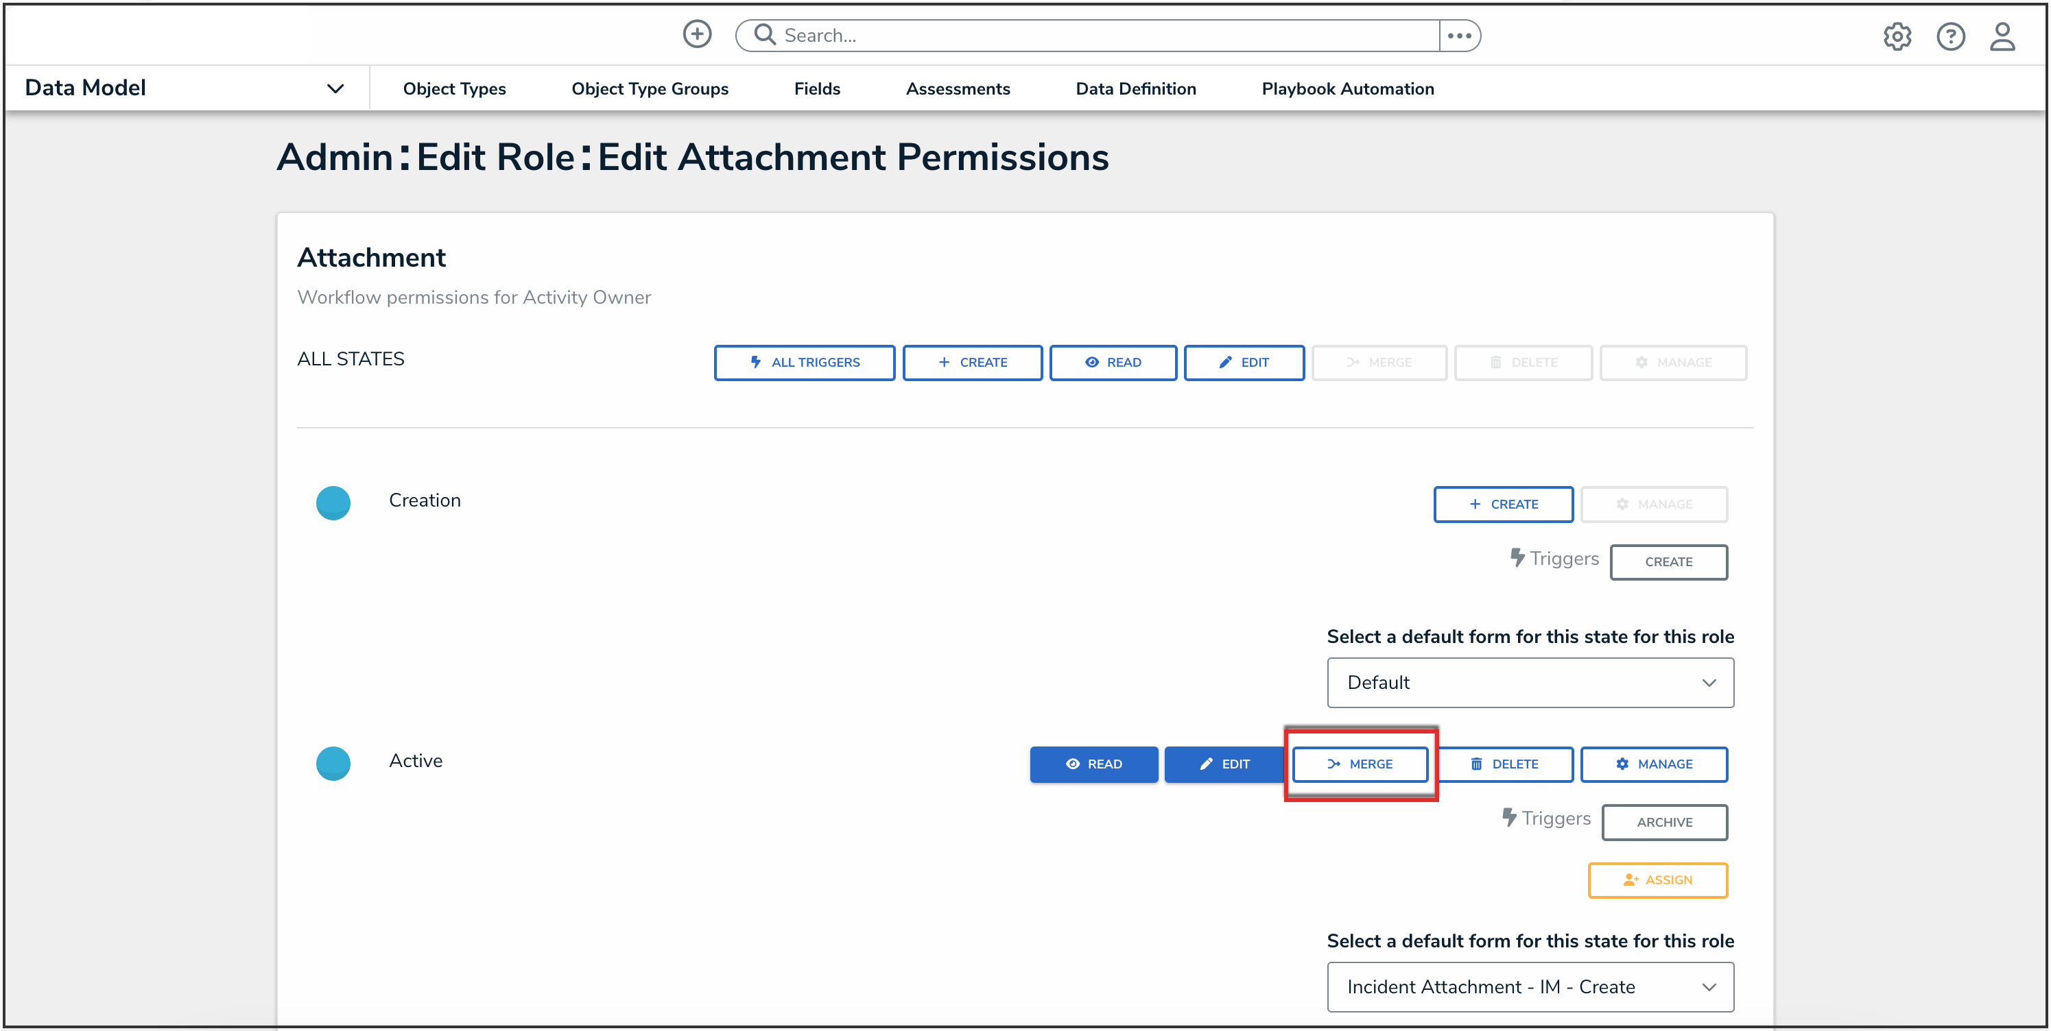Go to the Object Types tab
Viewport: 2051px width, 1031px height.
pos(454,88)
